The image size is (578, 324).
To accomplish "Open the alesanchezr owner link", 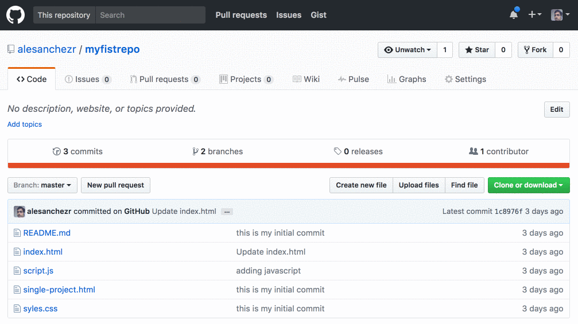I will click(x=47, y=49).
